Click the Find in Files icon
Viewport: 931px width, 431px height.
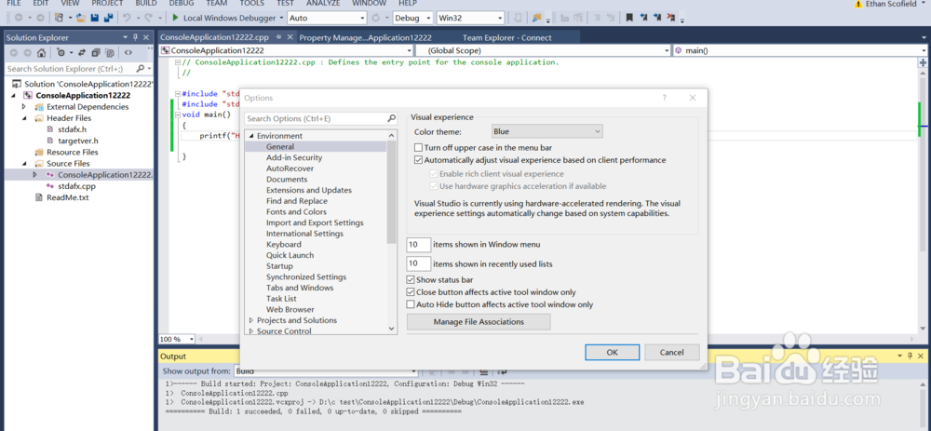tap(537, 18)
